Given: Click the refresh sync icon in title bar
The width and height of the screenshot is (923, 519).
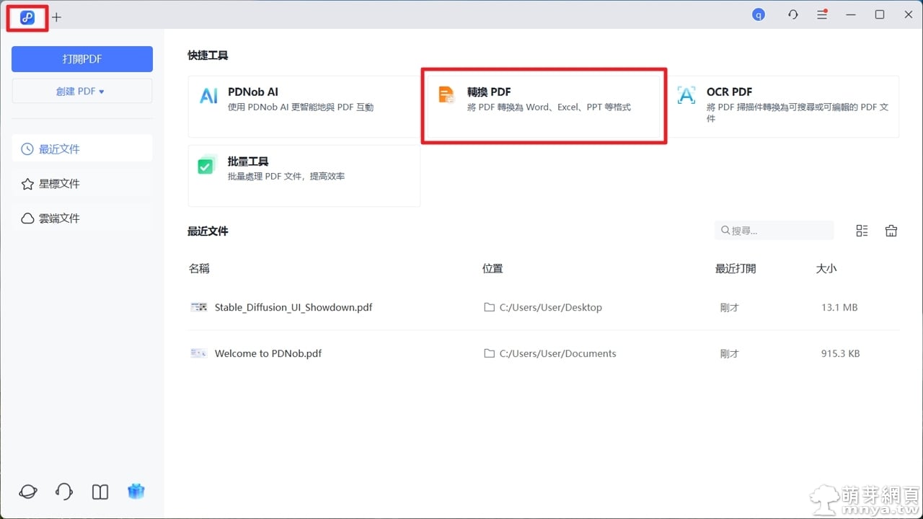Looking at the screenshot, I should click(x=793, y=14).
